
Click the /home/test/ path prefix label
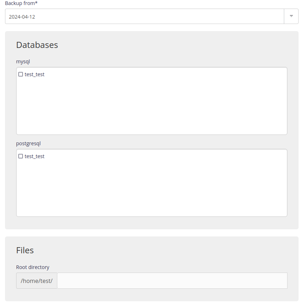(36, 280)
